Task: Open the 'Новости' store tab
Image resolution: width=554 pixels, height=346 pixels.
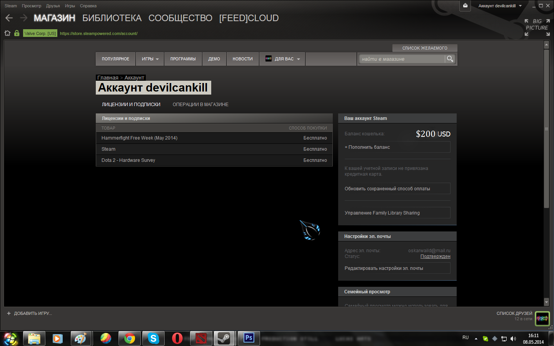Action: (243, 59)
